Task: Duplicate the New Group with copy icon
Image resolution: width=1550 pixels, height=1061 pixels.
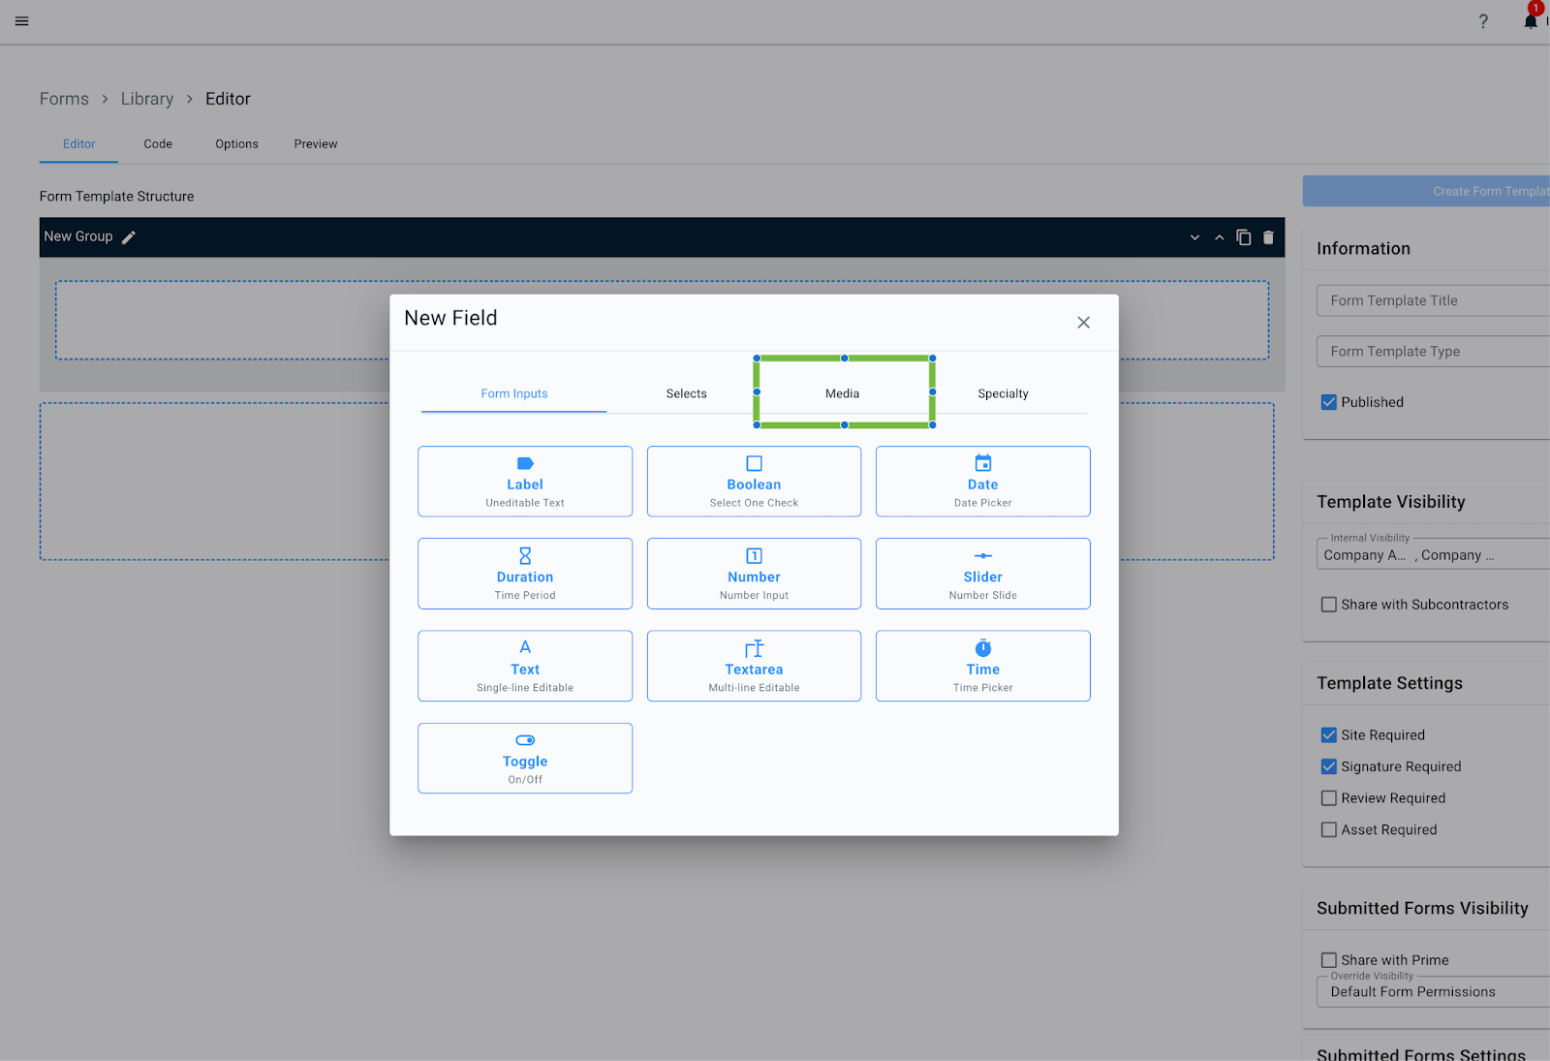Action: click(x=1244, y=237)
